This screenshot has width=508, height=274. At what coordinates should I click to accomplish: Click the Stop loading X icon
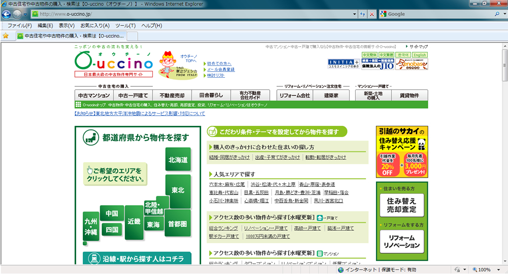[372, 14]
